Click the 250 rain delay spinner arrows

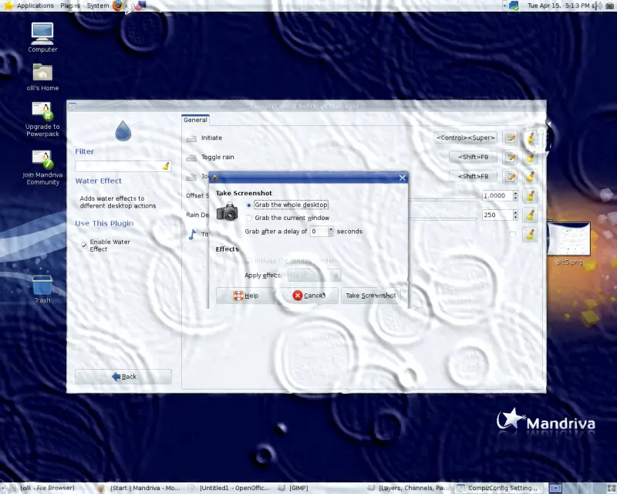coord(515,215)
